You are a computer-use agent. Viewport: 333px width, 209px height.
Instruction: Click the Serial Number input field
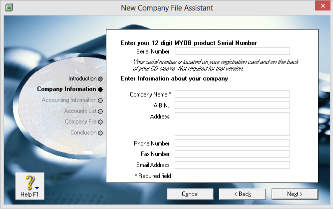pos(232,51)
